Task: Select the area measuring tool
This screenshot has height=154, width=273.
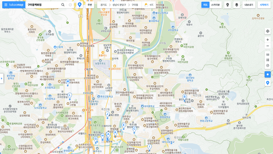Action: 267,60
